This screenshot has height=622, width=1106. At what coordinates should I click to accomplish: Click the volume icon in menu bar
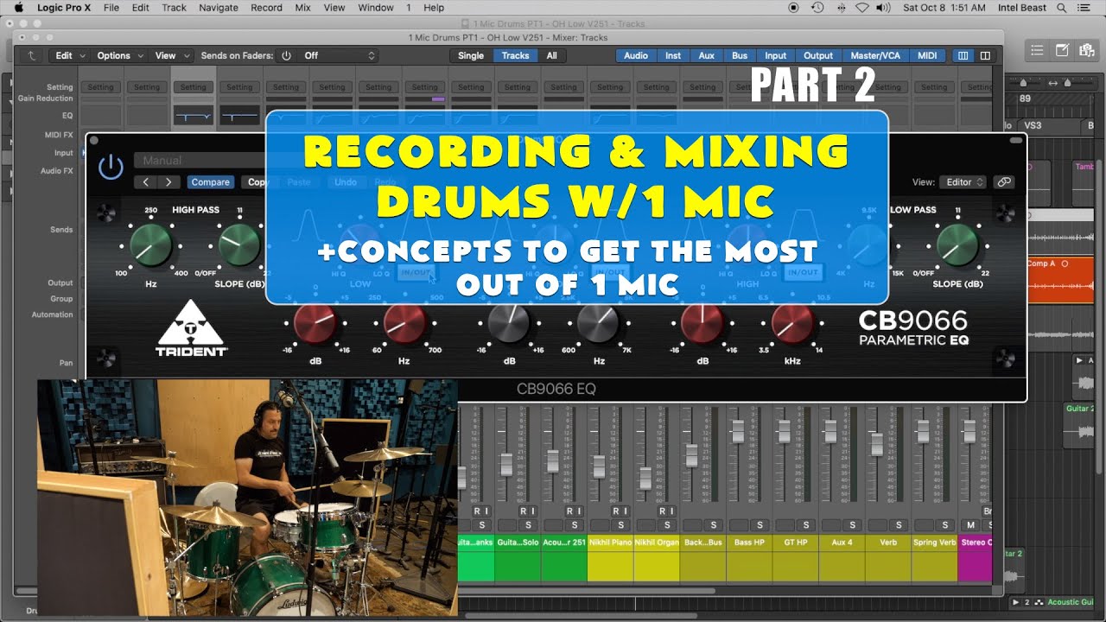tap(883, 8)
